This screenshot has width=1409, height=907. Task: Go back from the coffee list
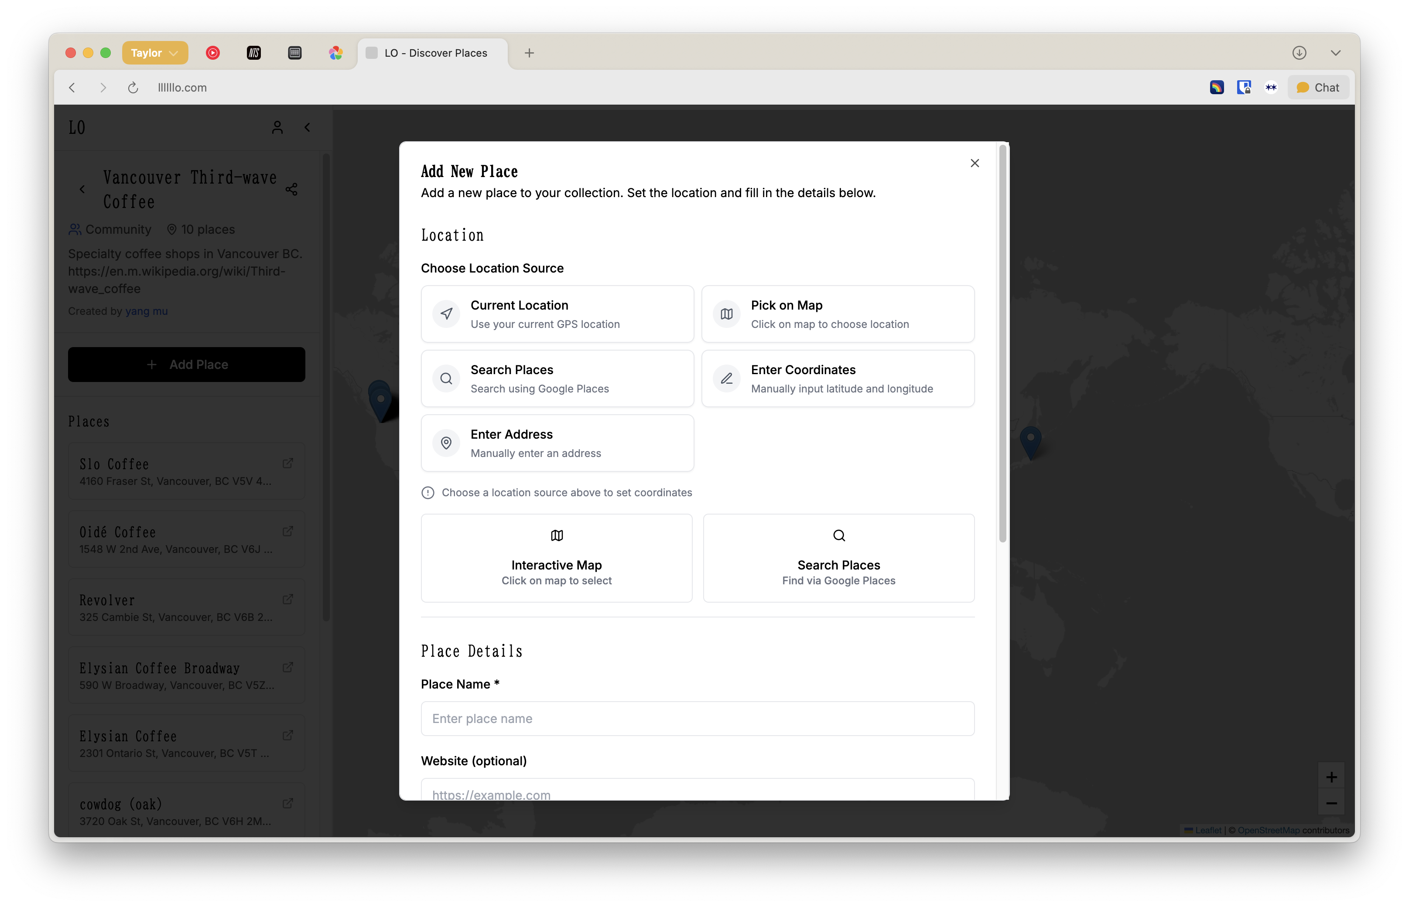pyautogui.click(x=82, y=189)
